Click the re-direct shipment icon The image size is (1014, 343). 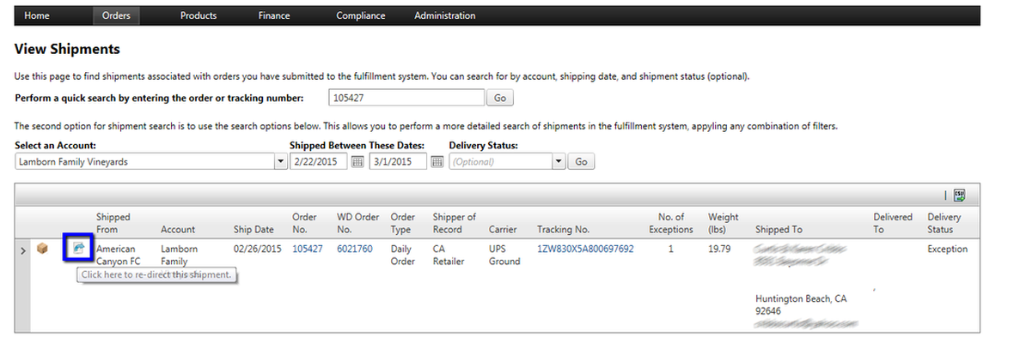pos(78,249)
